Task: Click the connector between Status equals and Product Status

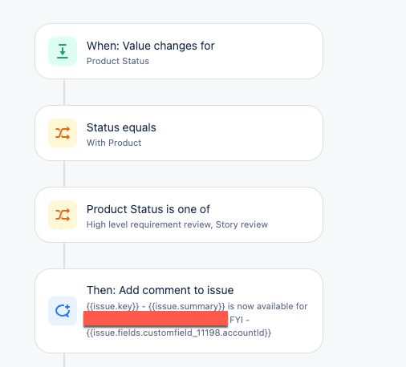Action: pyautogui.click(x=64, y=174)
